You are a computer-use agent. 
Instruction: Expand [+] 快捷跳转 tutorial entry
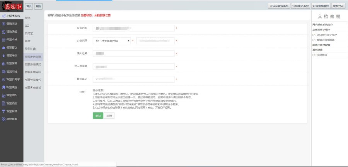click(320, 55)
